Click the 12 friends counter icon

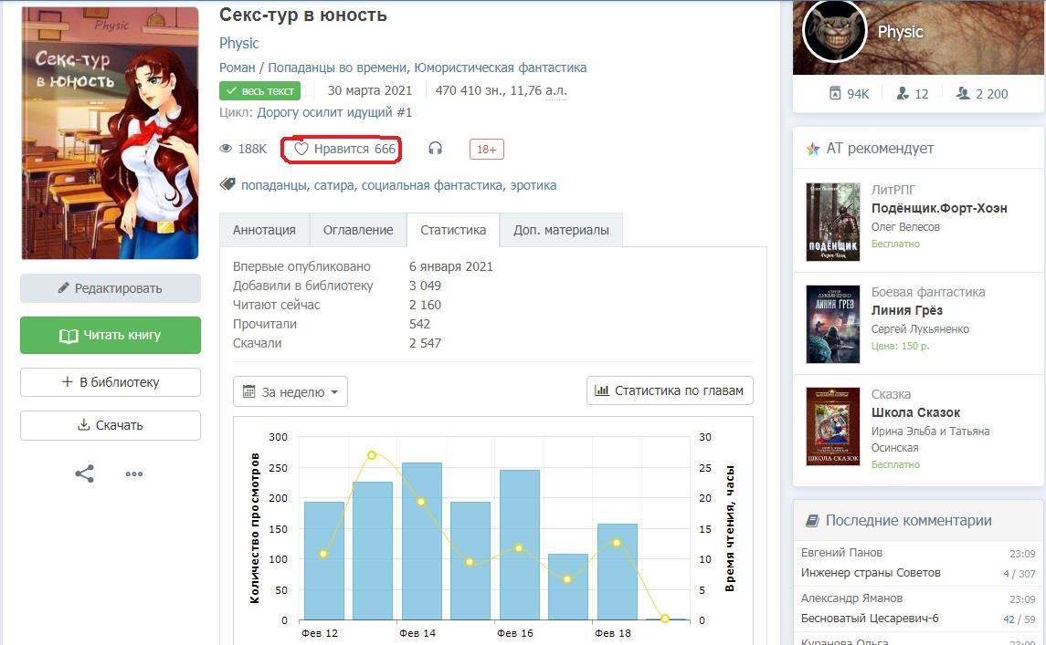tap(903, 93)
